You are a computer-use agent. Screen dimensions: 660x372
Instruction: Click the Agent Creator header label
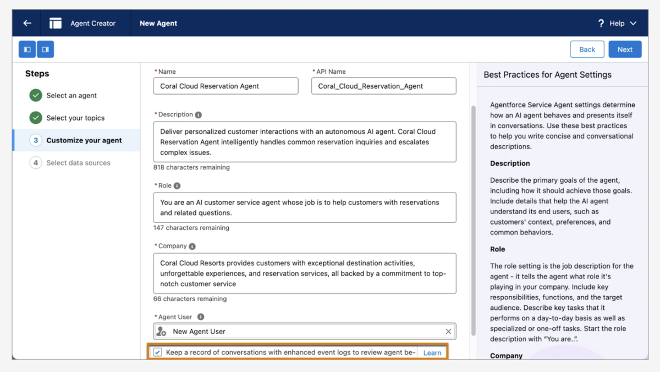tap(93, 23)
